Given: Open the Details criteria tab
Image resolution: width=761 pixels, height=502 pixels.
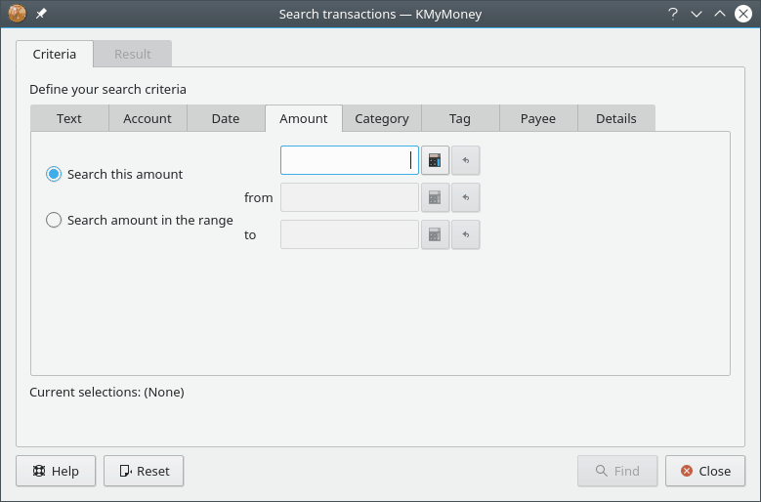Looking at the screenshot, I should coord(616,118).
